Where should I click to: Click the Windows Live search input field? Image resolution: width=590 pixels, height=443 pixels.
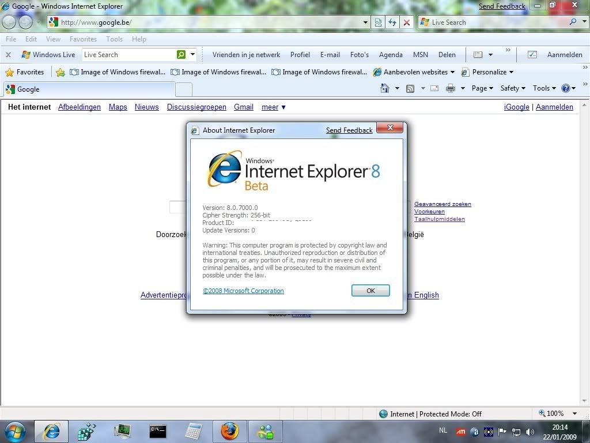tap(129, 55)
